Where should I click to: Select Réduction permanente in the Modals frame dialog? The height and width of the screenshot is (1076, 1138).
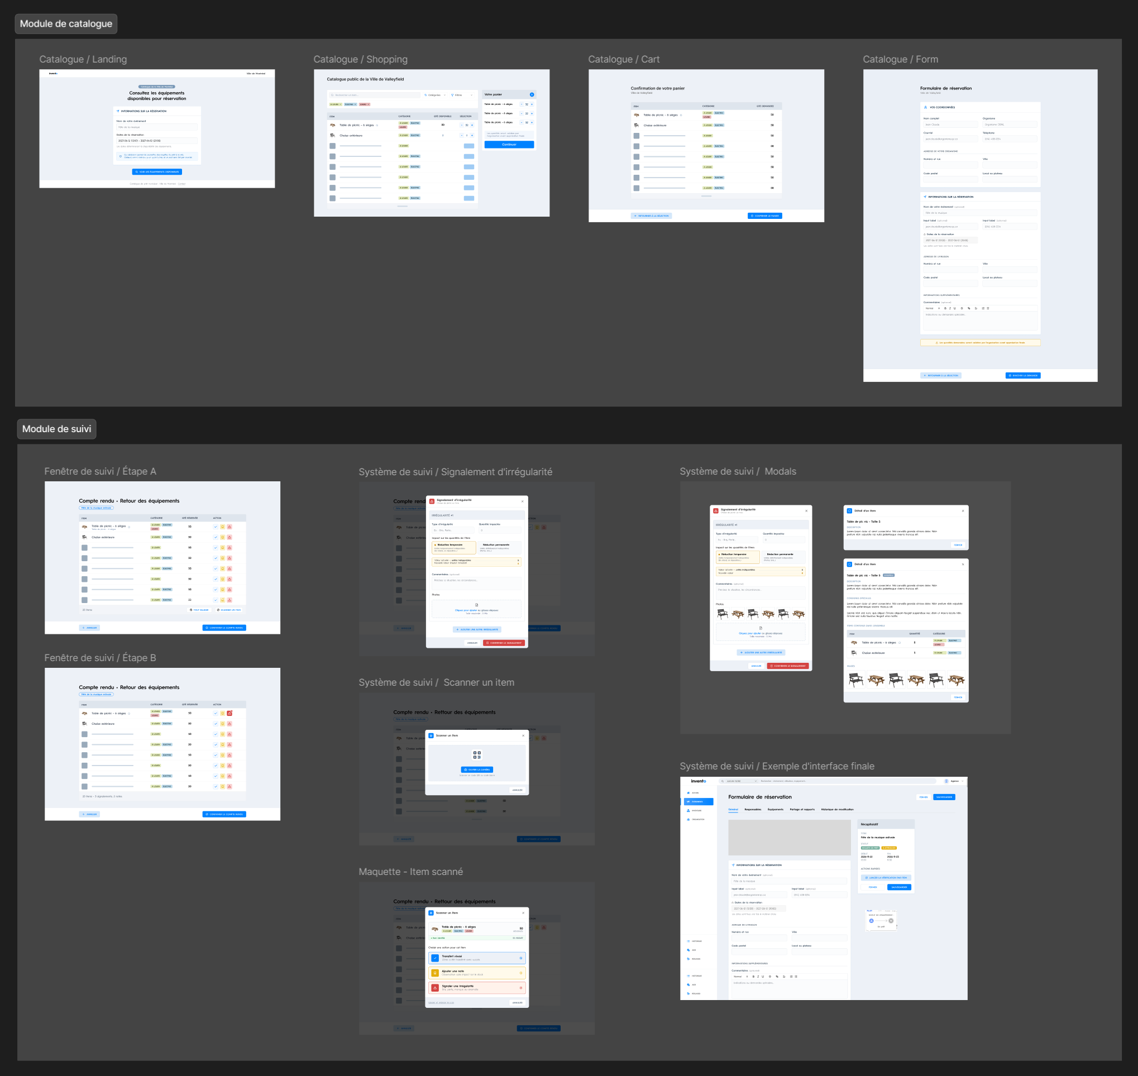click(x=783, y=557)
